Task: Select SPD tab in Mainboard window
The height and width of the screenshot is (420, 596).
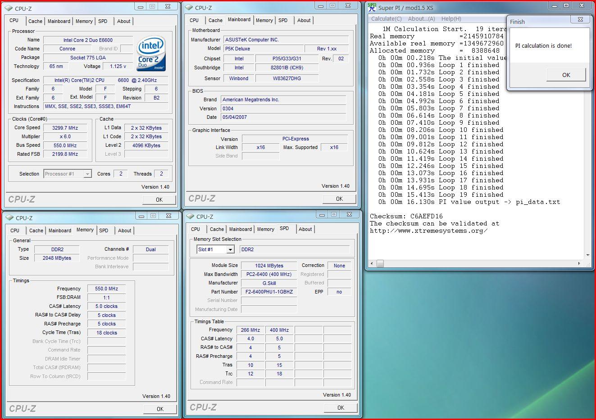Action: (x=283, y=20)
